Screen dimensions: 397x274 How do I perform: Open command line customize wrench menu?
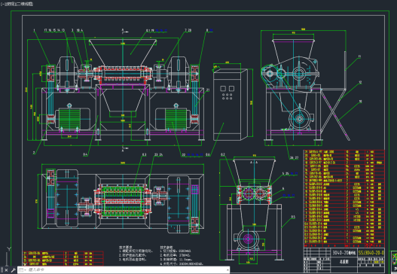[x=13, y=270]
